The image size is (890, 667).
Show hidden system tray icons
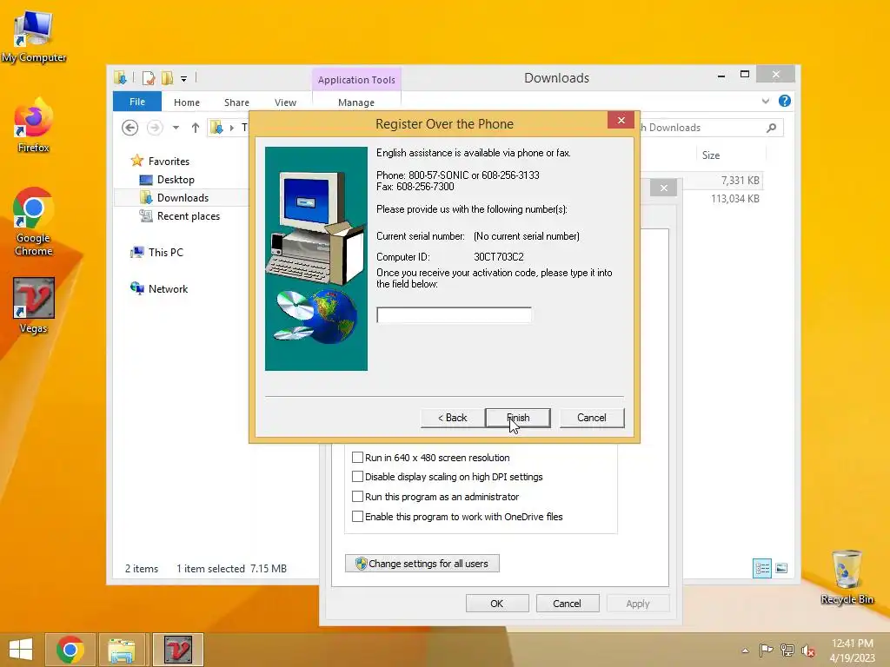(745, 650)
